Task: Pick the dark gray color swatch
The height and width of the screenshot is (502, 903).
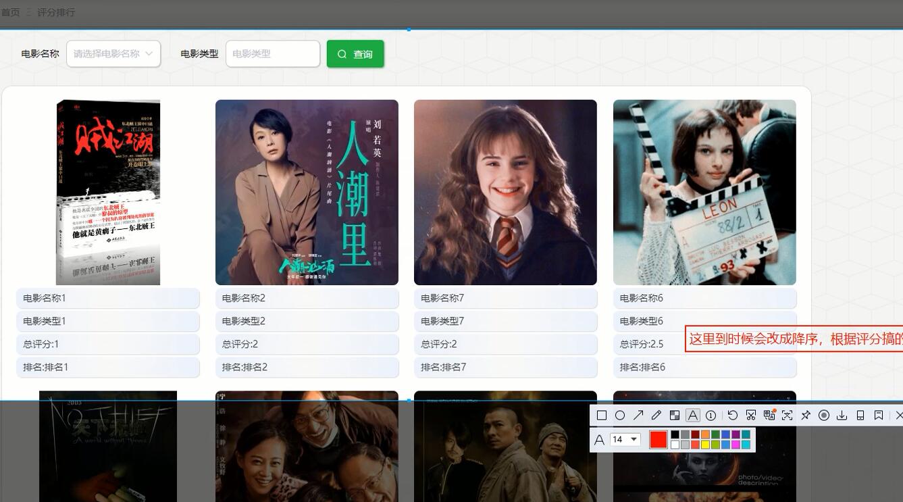Action: [x=685, y=434]
